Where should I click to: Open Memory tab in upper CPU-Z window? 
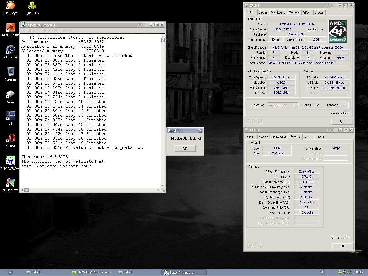click(294, 12)
